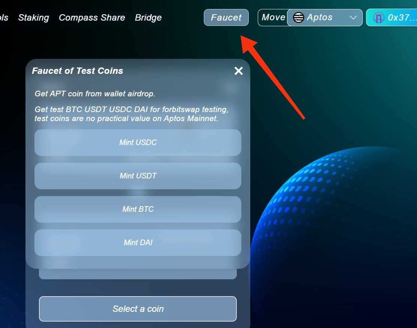Select the partially visible Pools nav item
The width and height of the screenshot is (417, 328).
[x=4, y=18]
